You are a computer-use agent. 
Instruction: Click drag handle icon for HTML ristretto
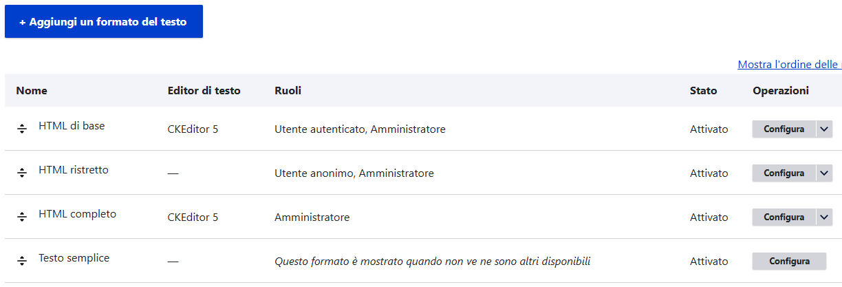point(22,173)
